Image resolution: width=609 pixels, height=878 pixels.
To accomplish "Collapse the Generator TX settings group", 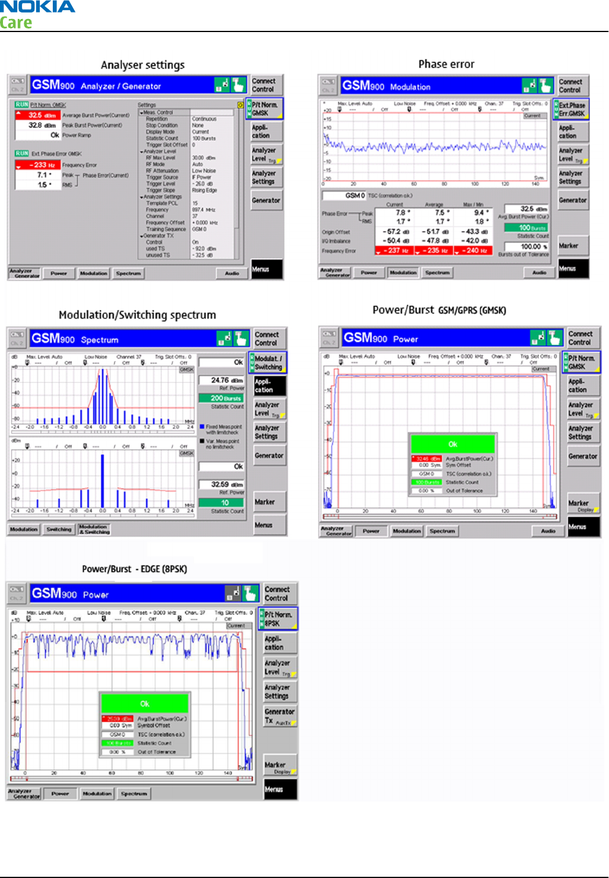I will click(141, 236).
